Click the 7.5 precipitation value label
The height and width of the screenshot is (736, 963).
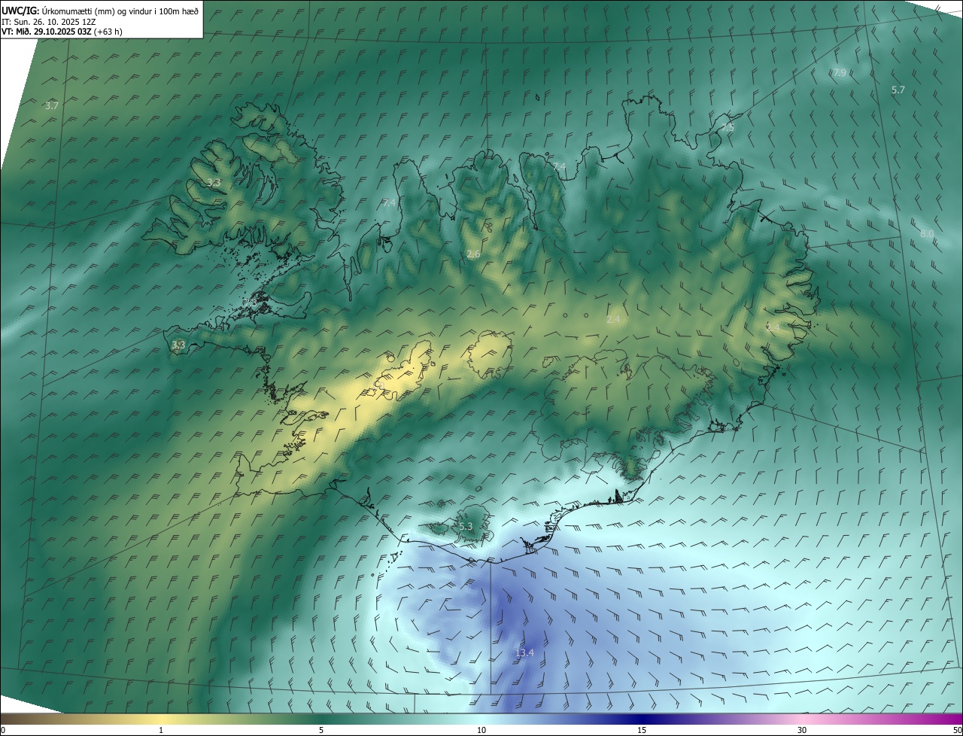[728, 128]
